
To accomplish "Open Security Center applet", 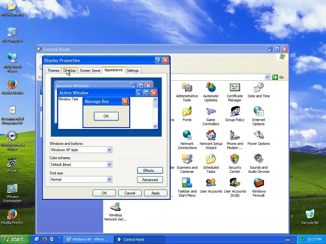I will tap(235, 164).
